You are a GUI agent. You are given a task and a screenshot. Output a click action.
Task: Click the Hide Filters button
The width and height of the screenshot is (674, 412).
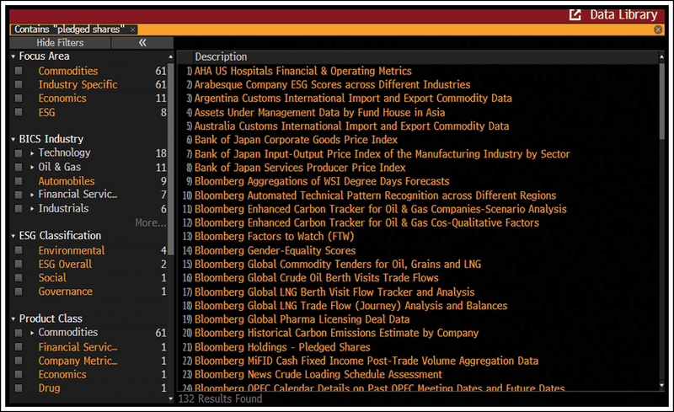coord(60,42)
